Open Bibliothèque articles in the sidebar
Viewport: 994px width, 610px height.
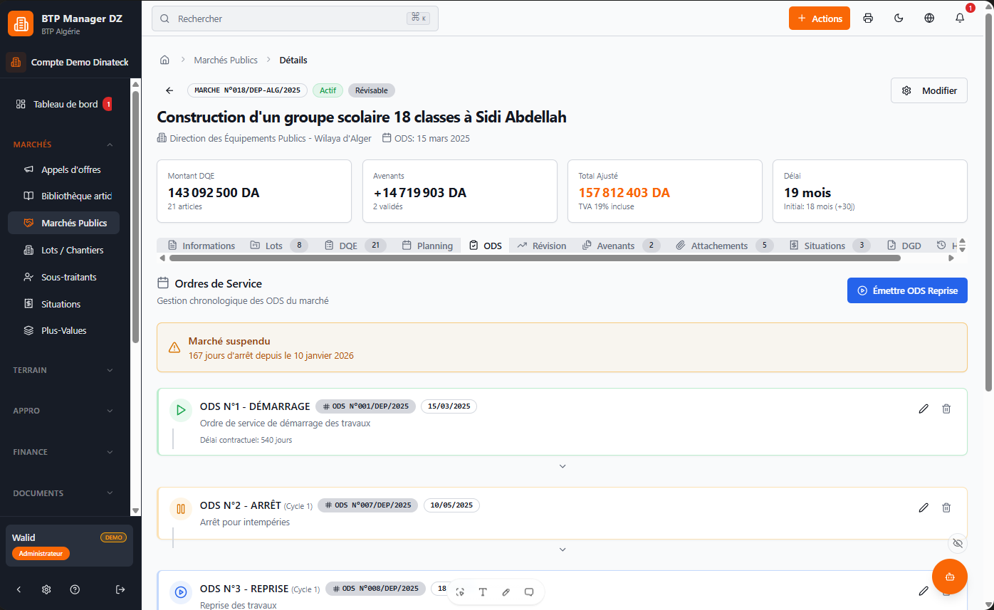[64, 196]
